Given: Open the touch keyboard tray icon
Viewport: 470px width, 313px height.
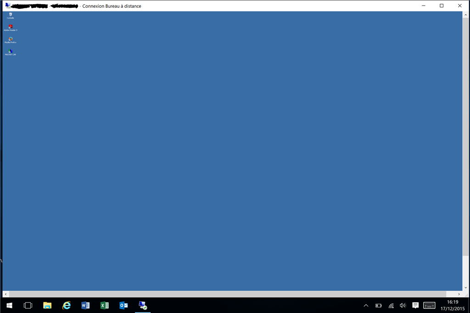Looking at the screenshot, I should [x=429, y=306].
